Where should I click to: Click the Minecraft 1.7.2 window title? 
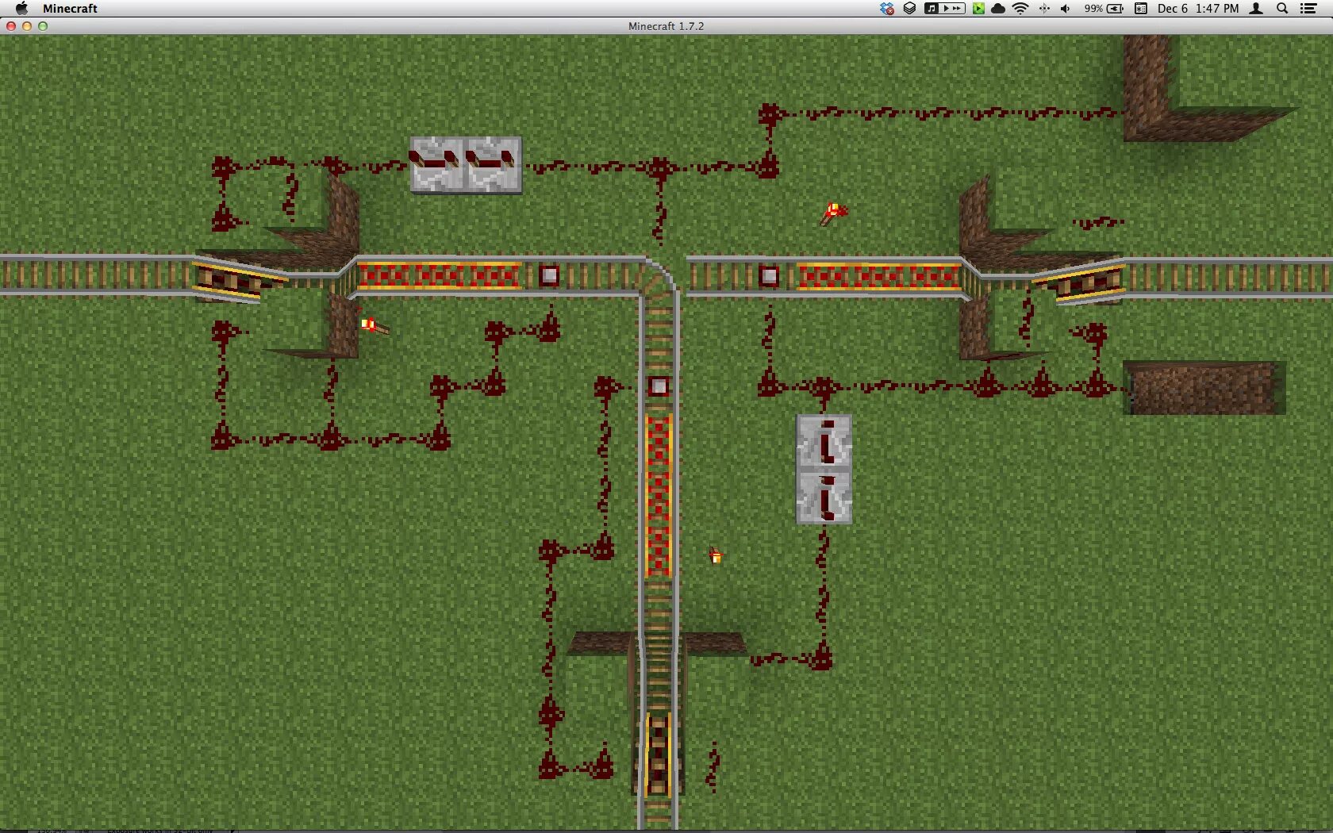666,25
